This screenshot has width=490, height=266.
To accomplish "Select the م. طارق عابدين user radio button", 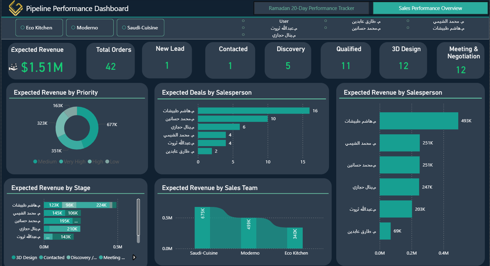I will pyautogui.click(x=326, y=21).
